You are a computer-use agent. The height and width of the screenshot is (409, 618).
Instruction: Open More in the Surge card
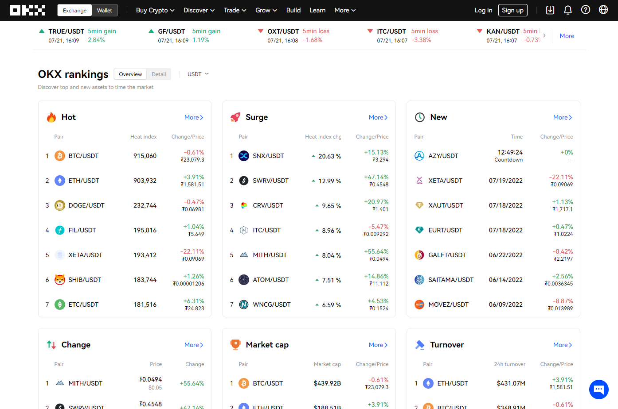coord(378,117)
